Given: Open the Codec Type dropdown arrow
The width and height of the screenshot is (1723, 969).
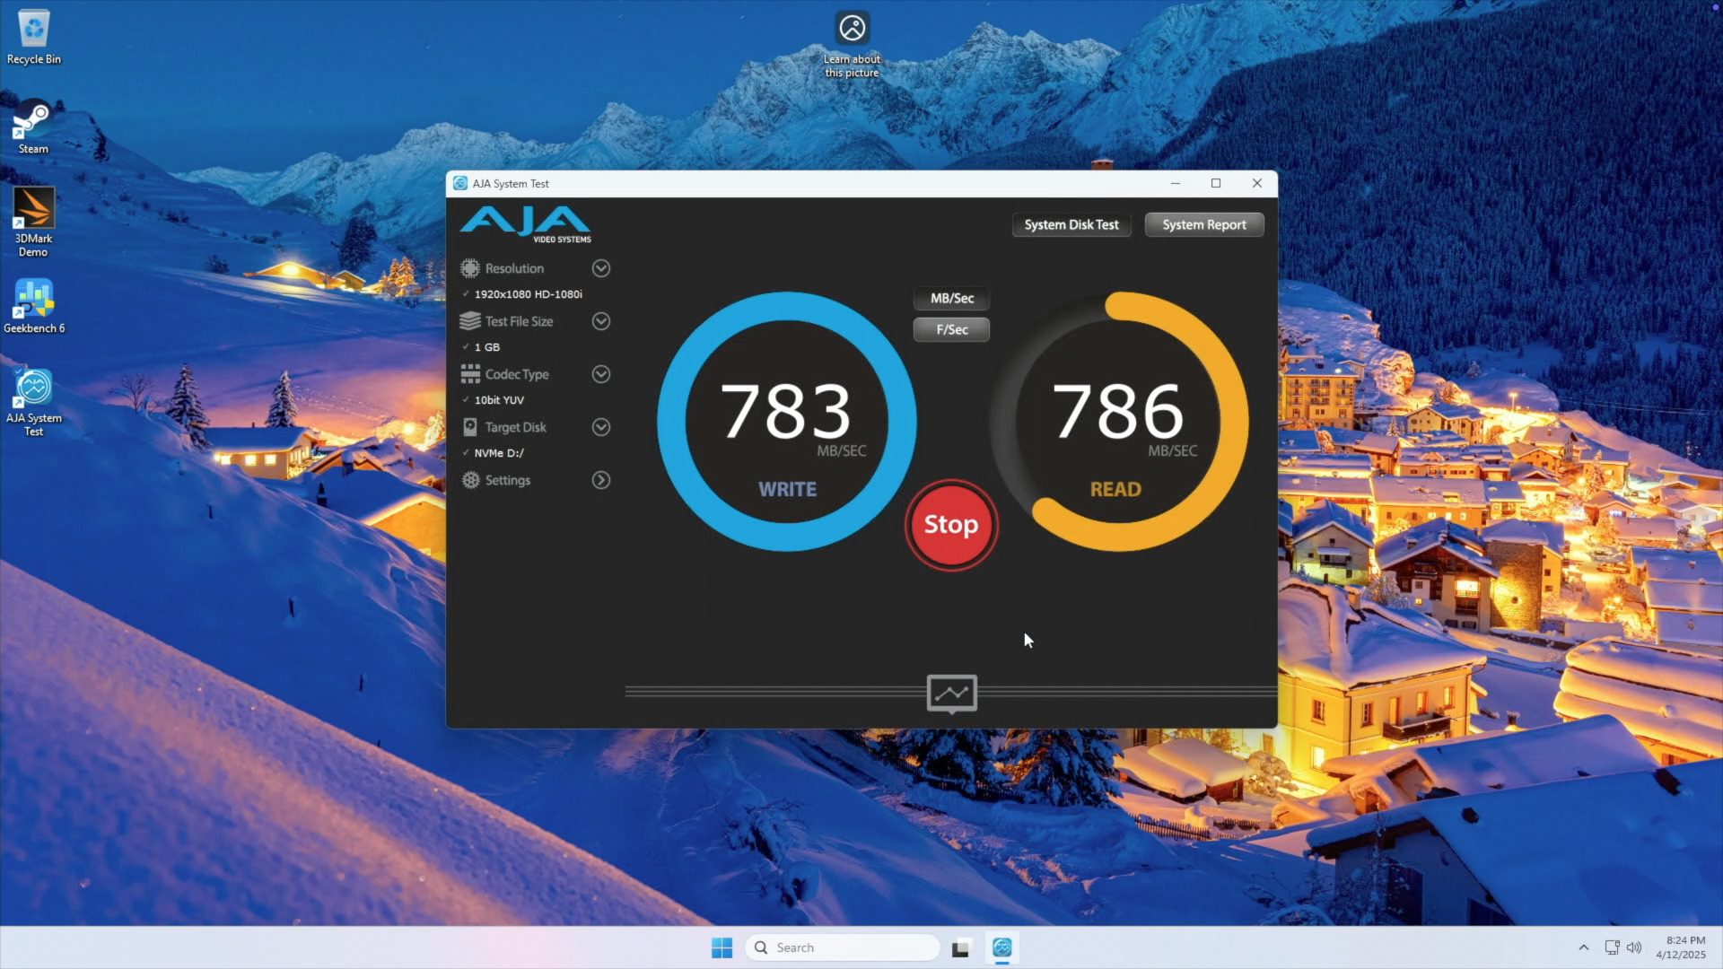Looking at the screenshot, I should [601, 374].
